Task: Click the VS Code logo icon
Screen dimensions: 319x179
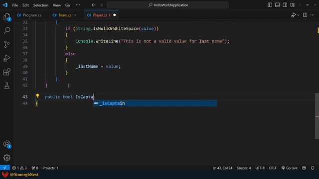Action: pyautogui.click(x=5, y=5)
